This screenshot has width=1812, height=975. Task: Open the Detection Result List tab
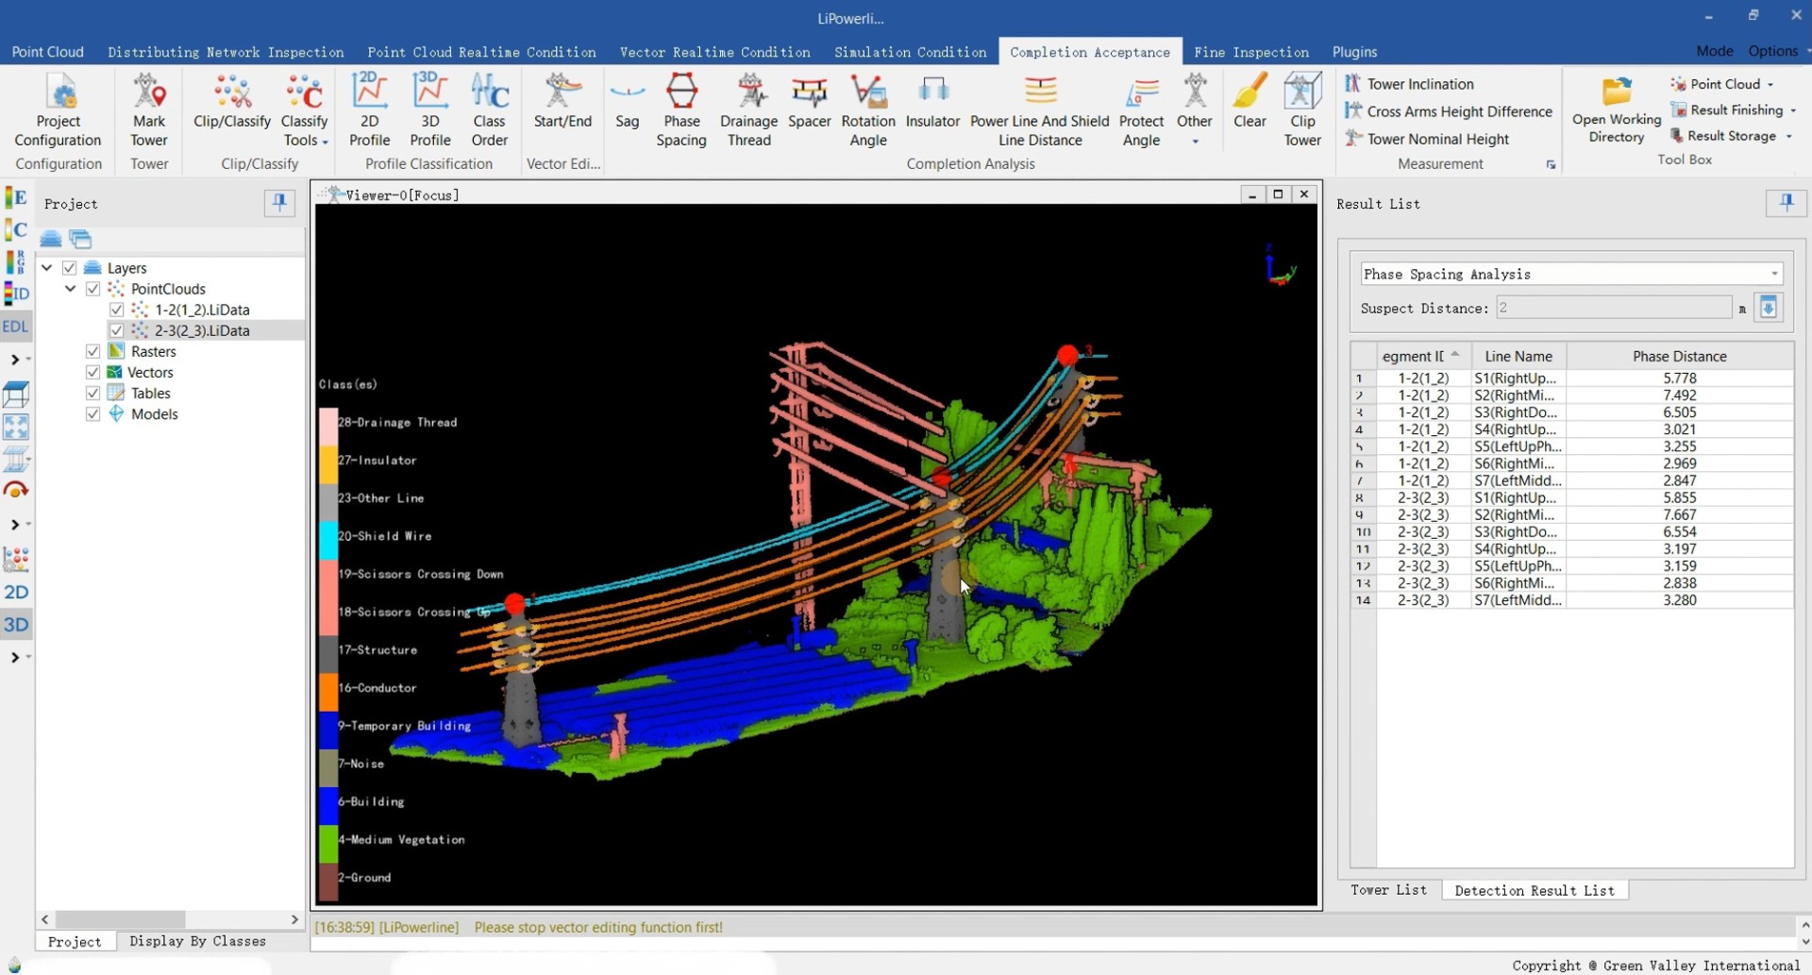1535,890
